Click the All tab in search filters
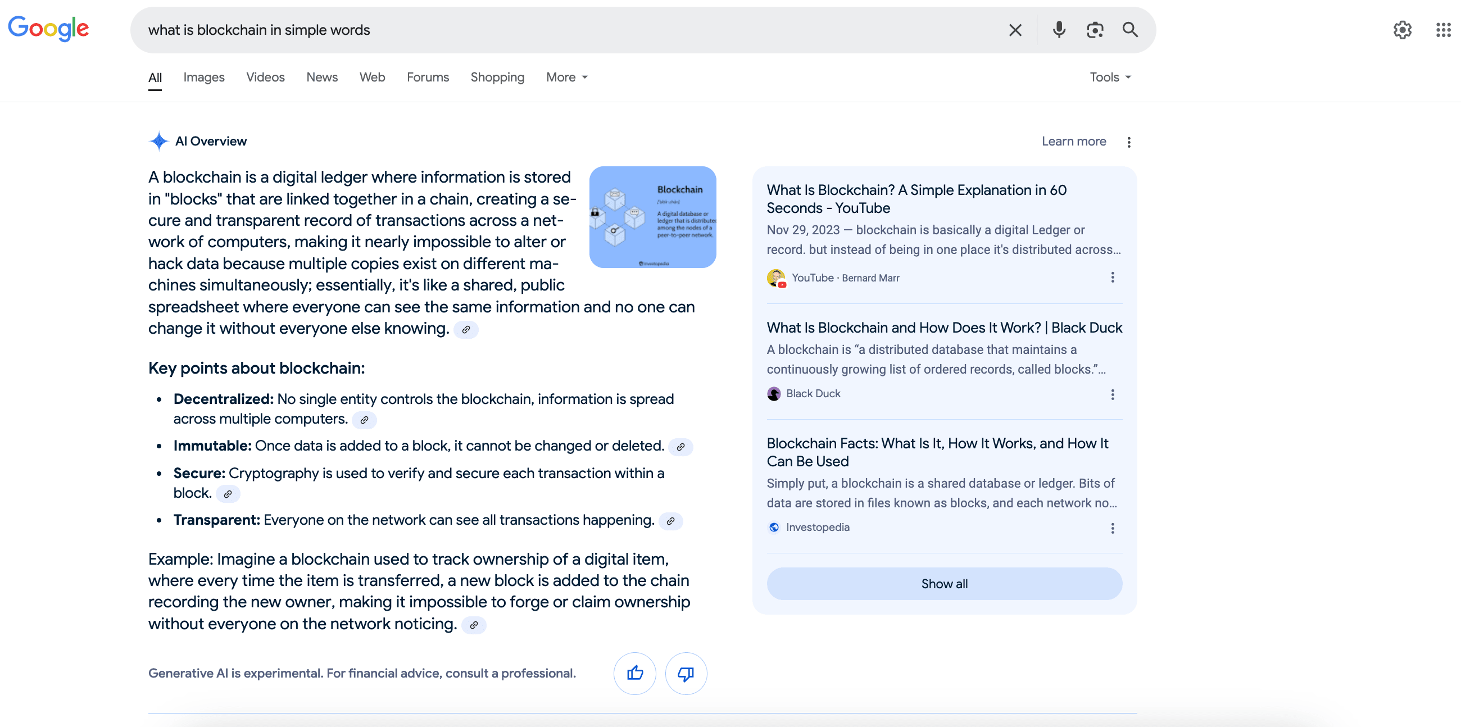Screen dimensions: 1461x727 click(x=155, y=78)
